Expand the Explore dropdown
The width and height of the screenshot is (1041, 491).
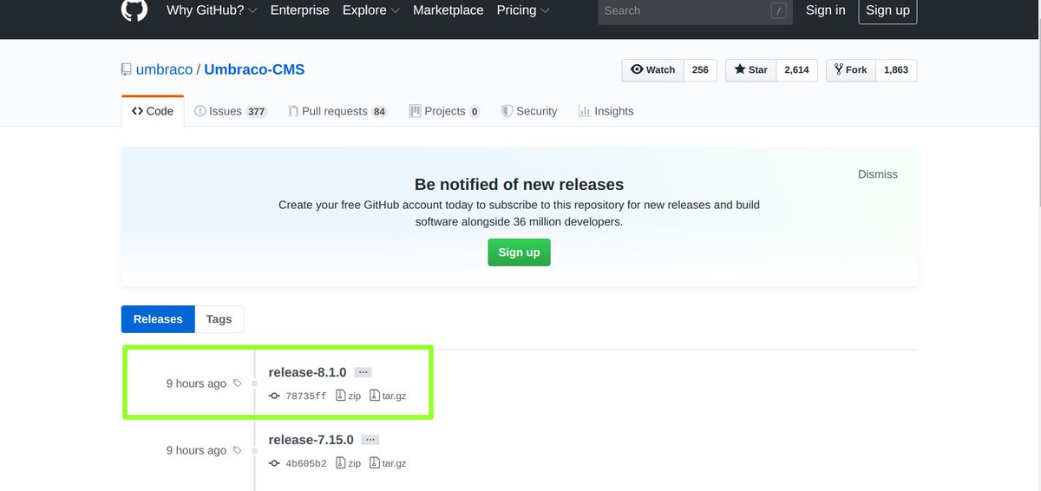370,10
